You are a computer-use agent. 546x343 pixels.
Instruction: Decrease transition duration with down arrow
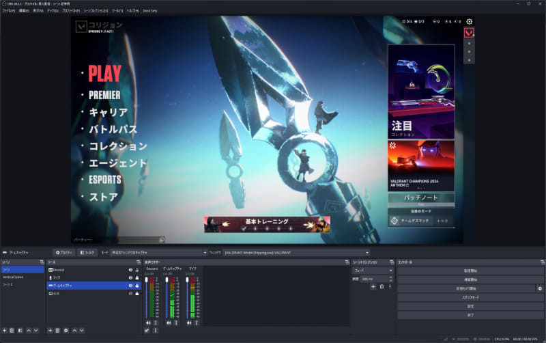coord(390,281)
